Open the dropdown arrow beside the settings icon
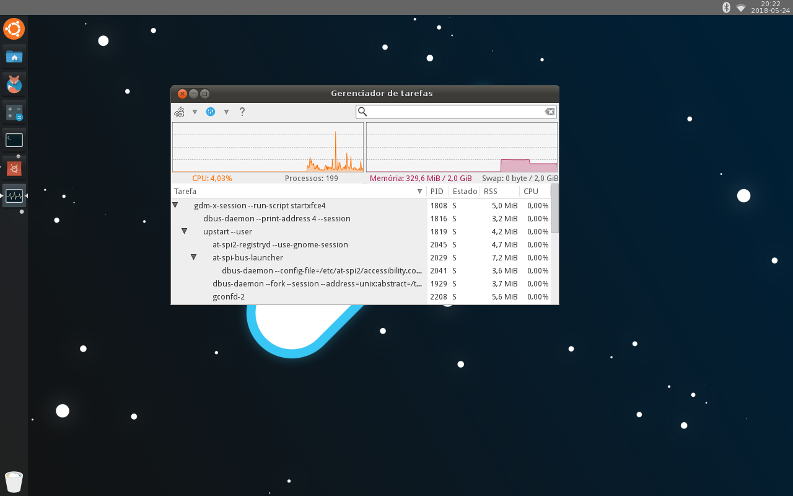 coord(195,112)
